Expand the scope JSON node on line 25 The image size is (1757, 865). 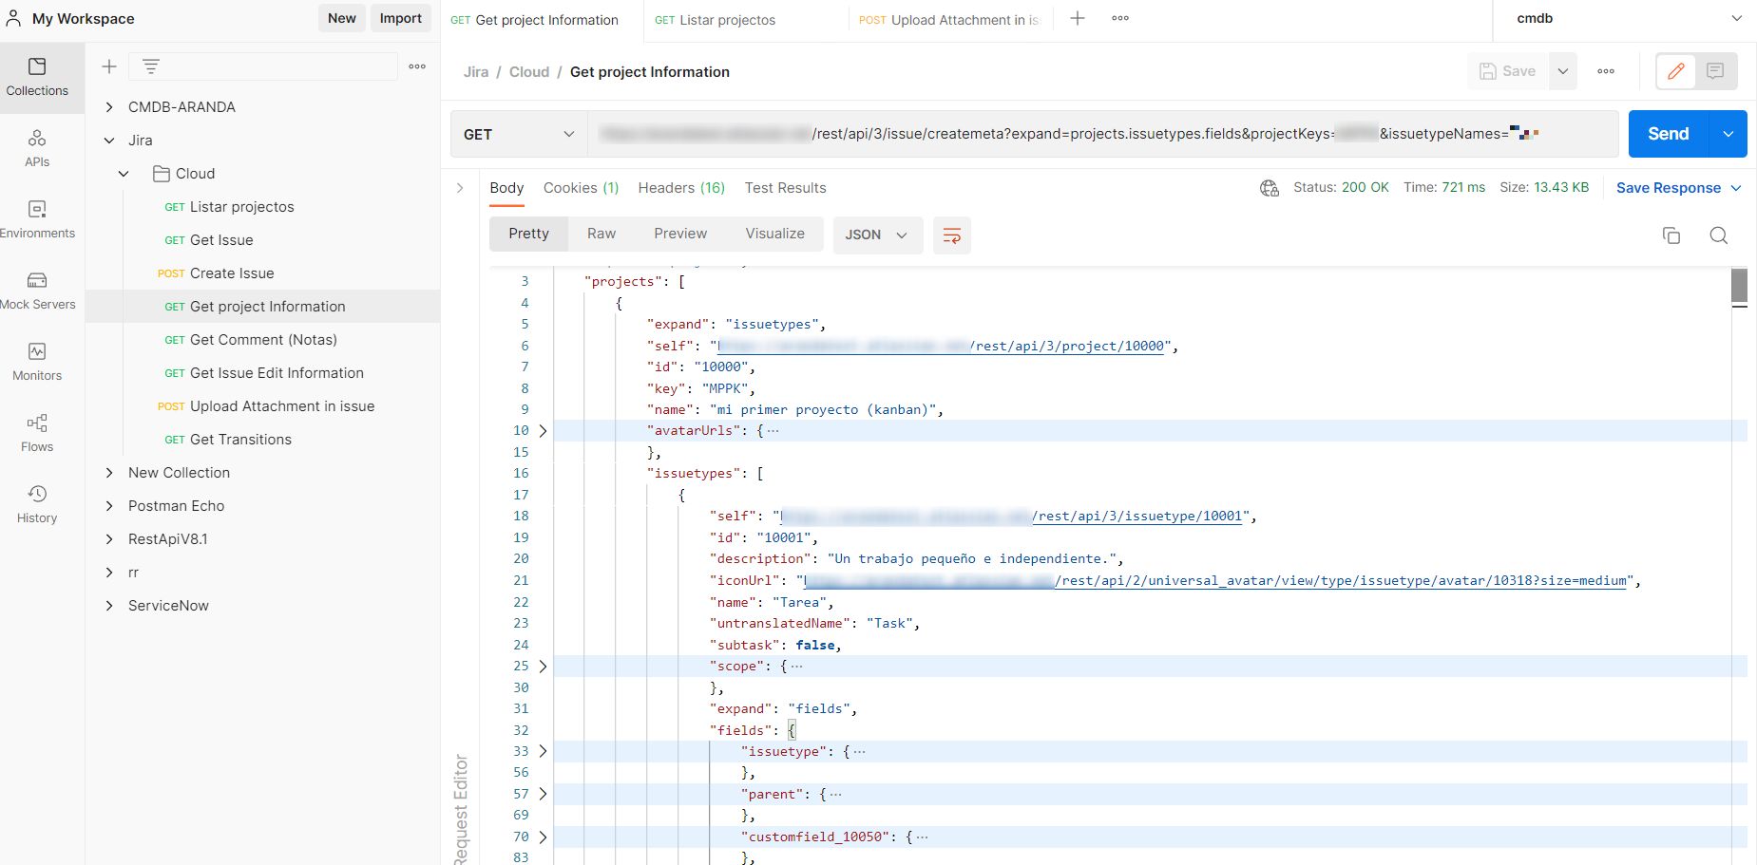pos(544,667)
